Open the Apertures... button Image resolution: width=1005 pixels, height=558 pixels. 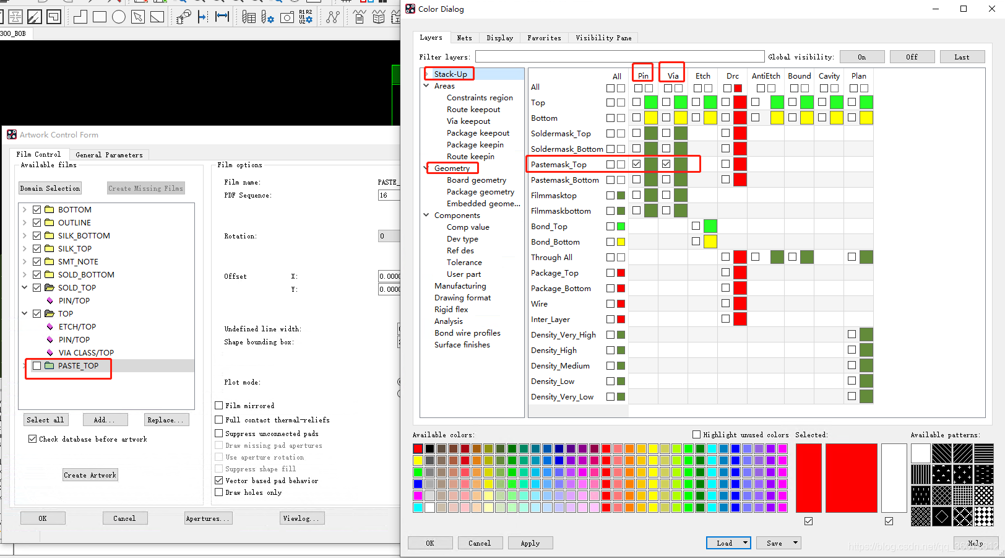coord(209,518)
